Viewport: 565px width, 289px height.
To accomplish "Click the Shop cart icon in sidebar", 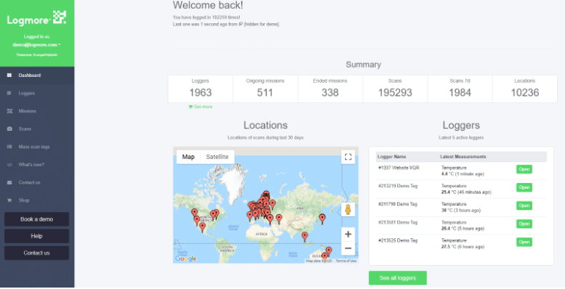I will [x=9, y=200].
